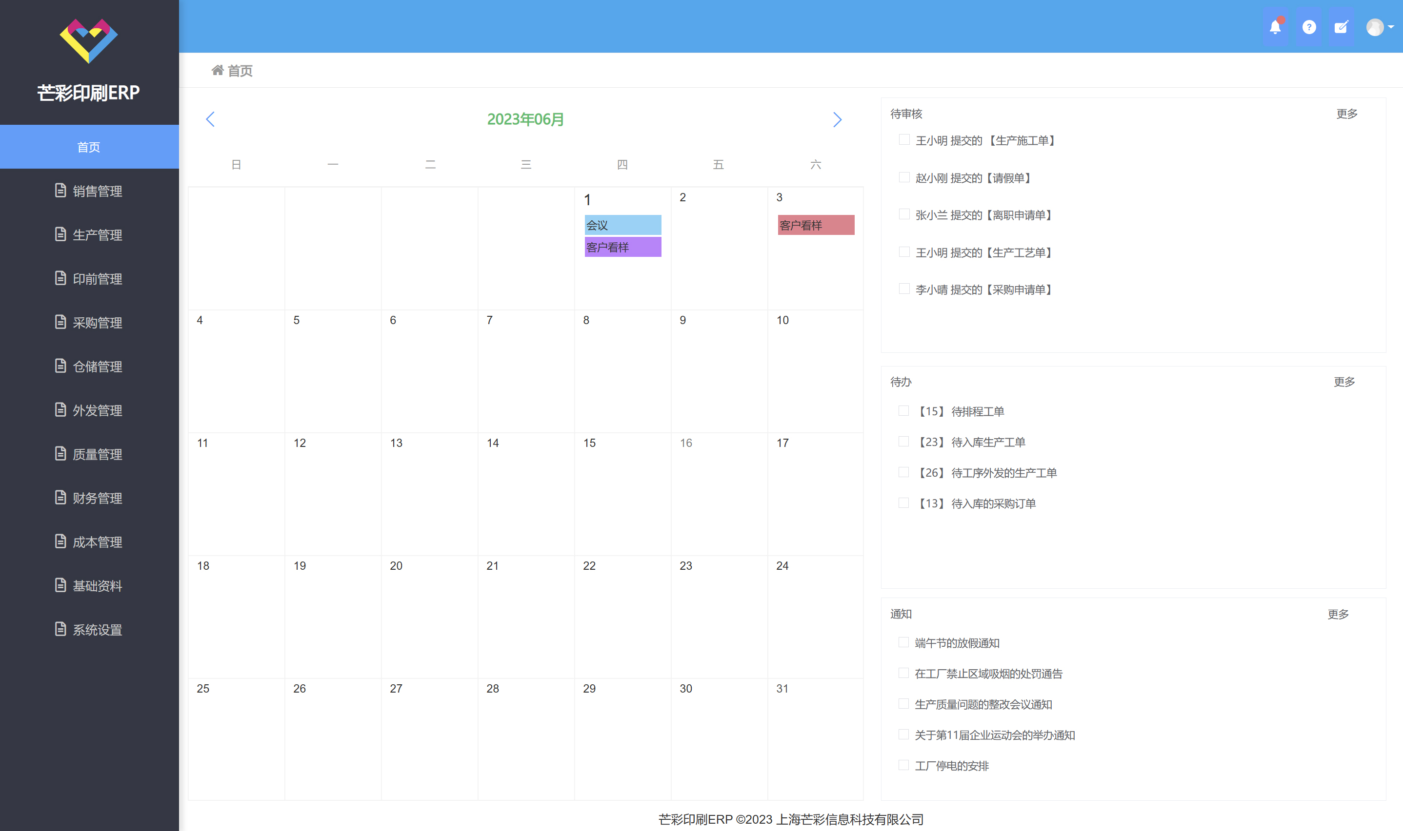Check the 赵小刚 提交的【请假单】 checkbox
This screenshot has height=831, width=1403.
point(904,177)
